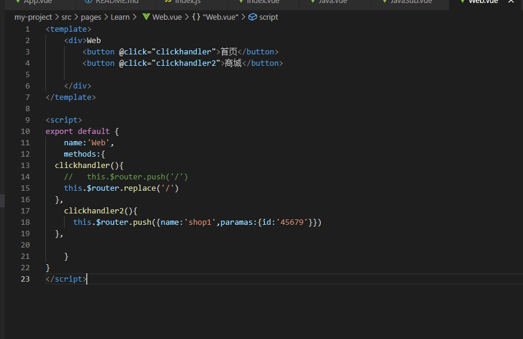Viewport: 523px width, 339px height.
Task: Click 'clickhandler2(){' method definition on line 17
Action: point(101,210)
